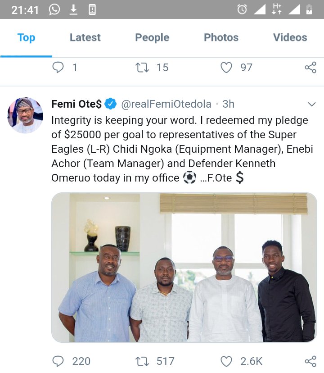Reply to the previous tweet with 1 comment
The image size is (324, 373).
tap(59, 68)
